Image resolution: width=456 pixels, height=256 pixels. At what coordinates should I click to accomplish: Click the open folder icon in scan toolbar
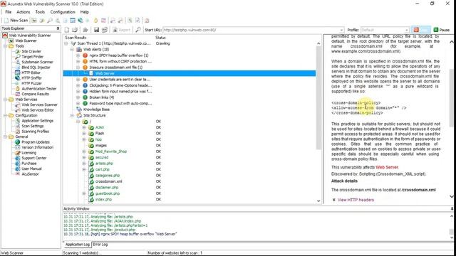(75, 30)
